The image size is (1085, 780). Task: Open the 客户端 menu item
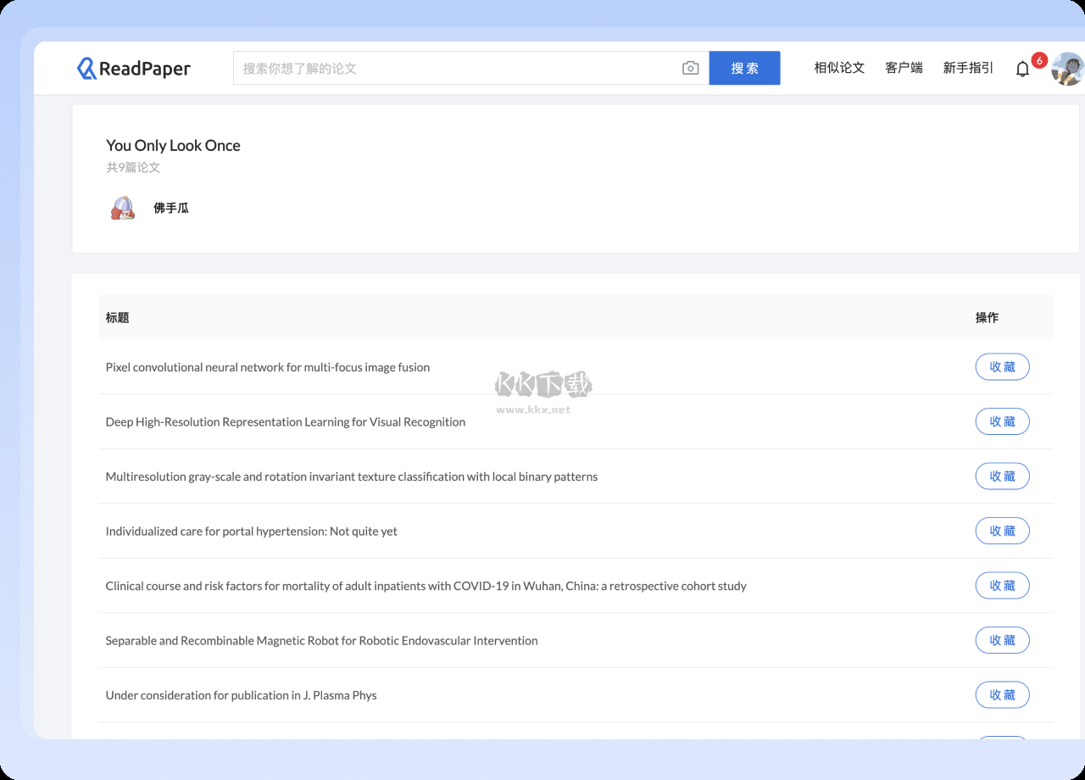(x=904, y=68)
